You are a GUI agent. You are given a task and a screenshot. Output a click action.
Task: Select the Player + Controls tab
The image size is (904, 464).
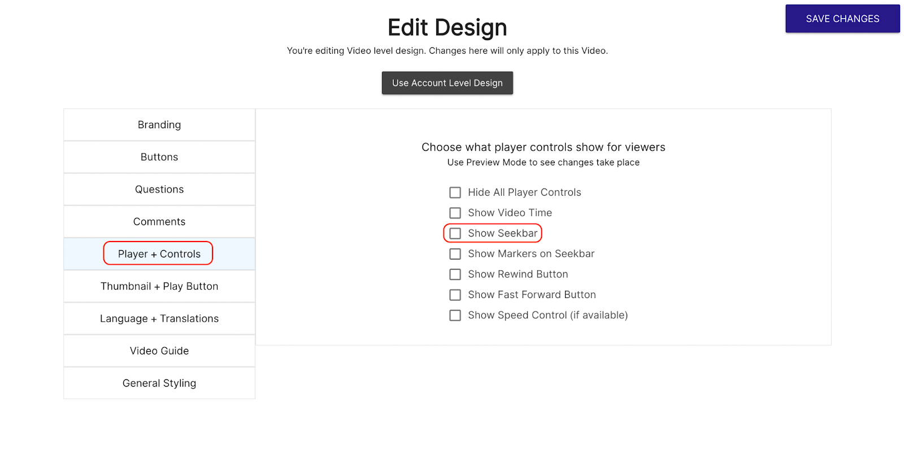tap(159, 254)
